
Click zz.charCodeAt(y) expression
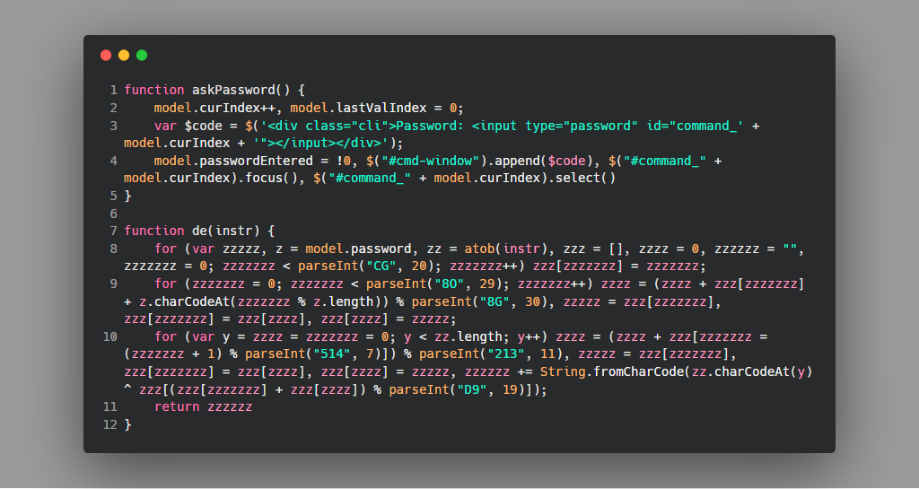(752, 371)
